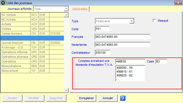The width and height of the screenshot is (183, 103).
Task: Click the journal list scroll down arrow
Action: pyautogui.click(x=66, y=90)
